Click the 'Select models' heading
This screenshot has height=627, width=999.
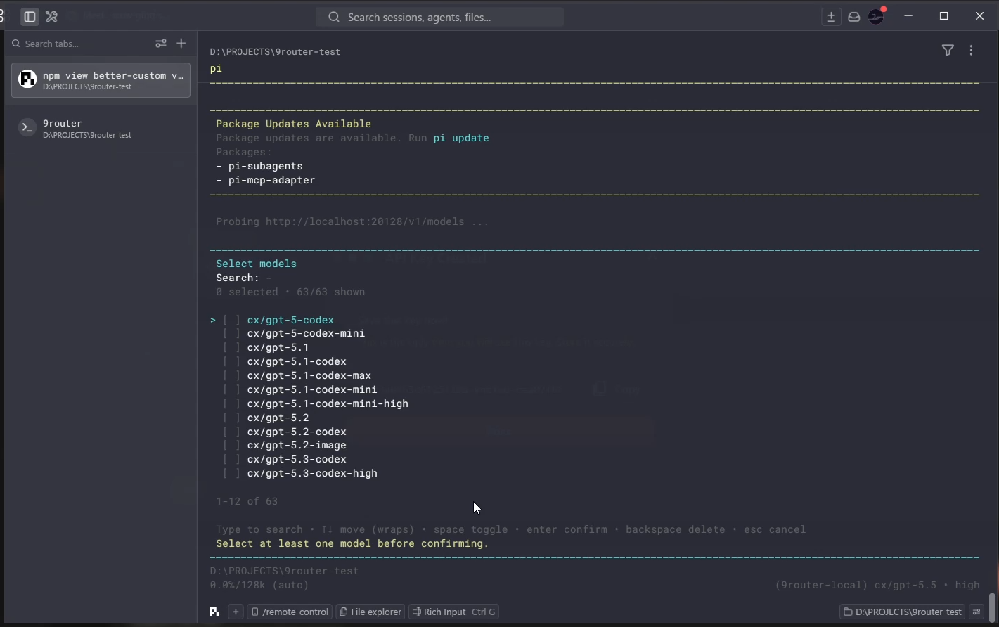256,264
